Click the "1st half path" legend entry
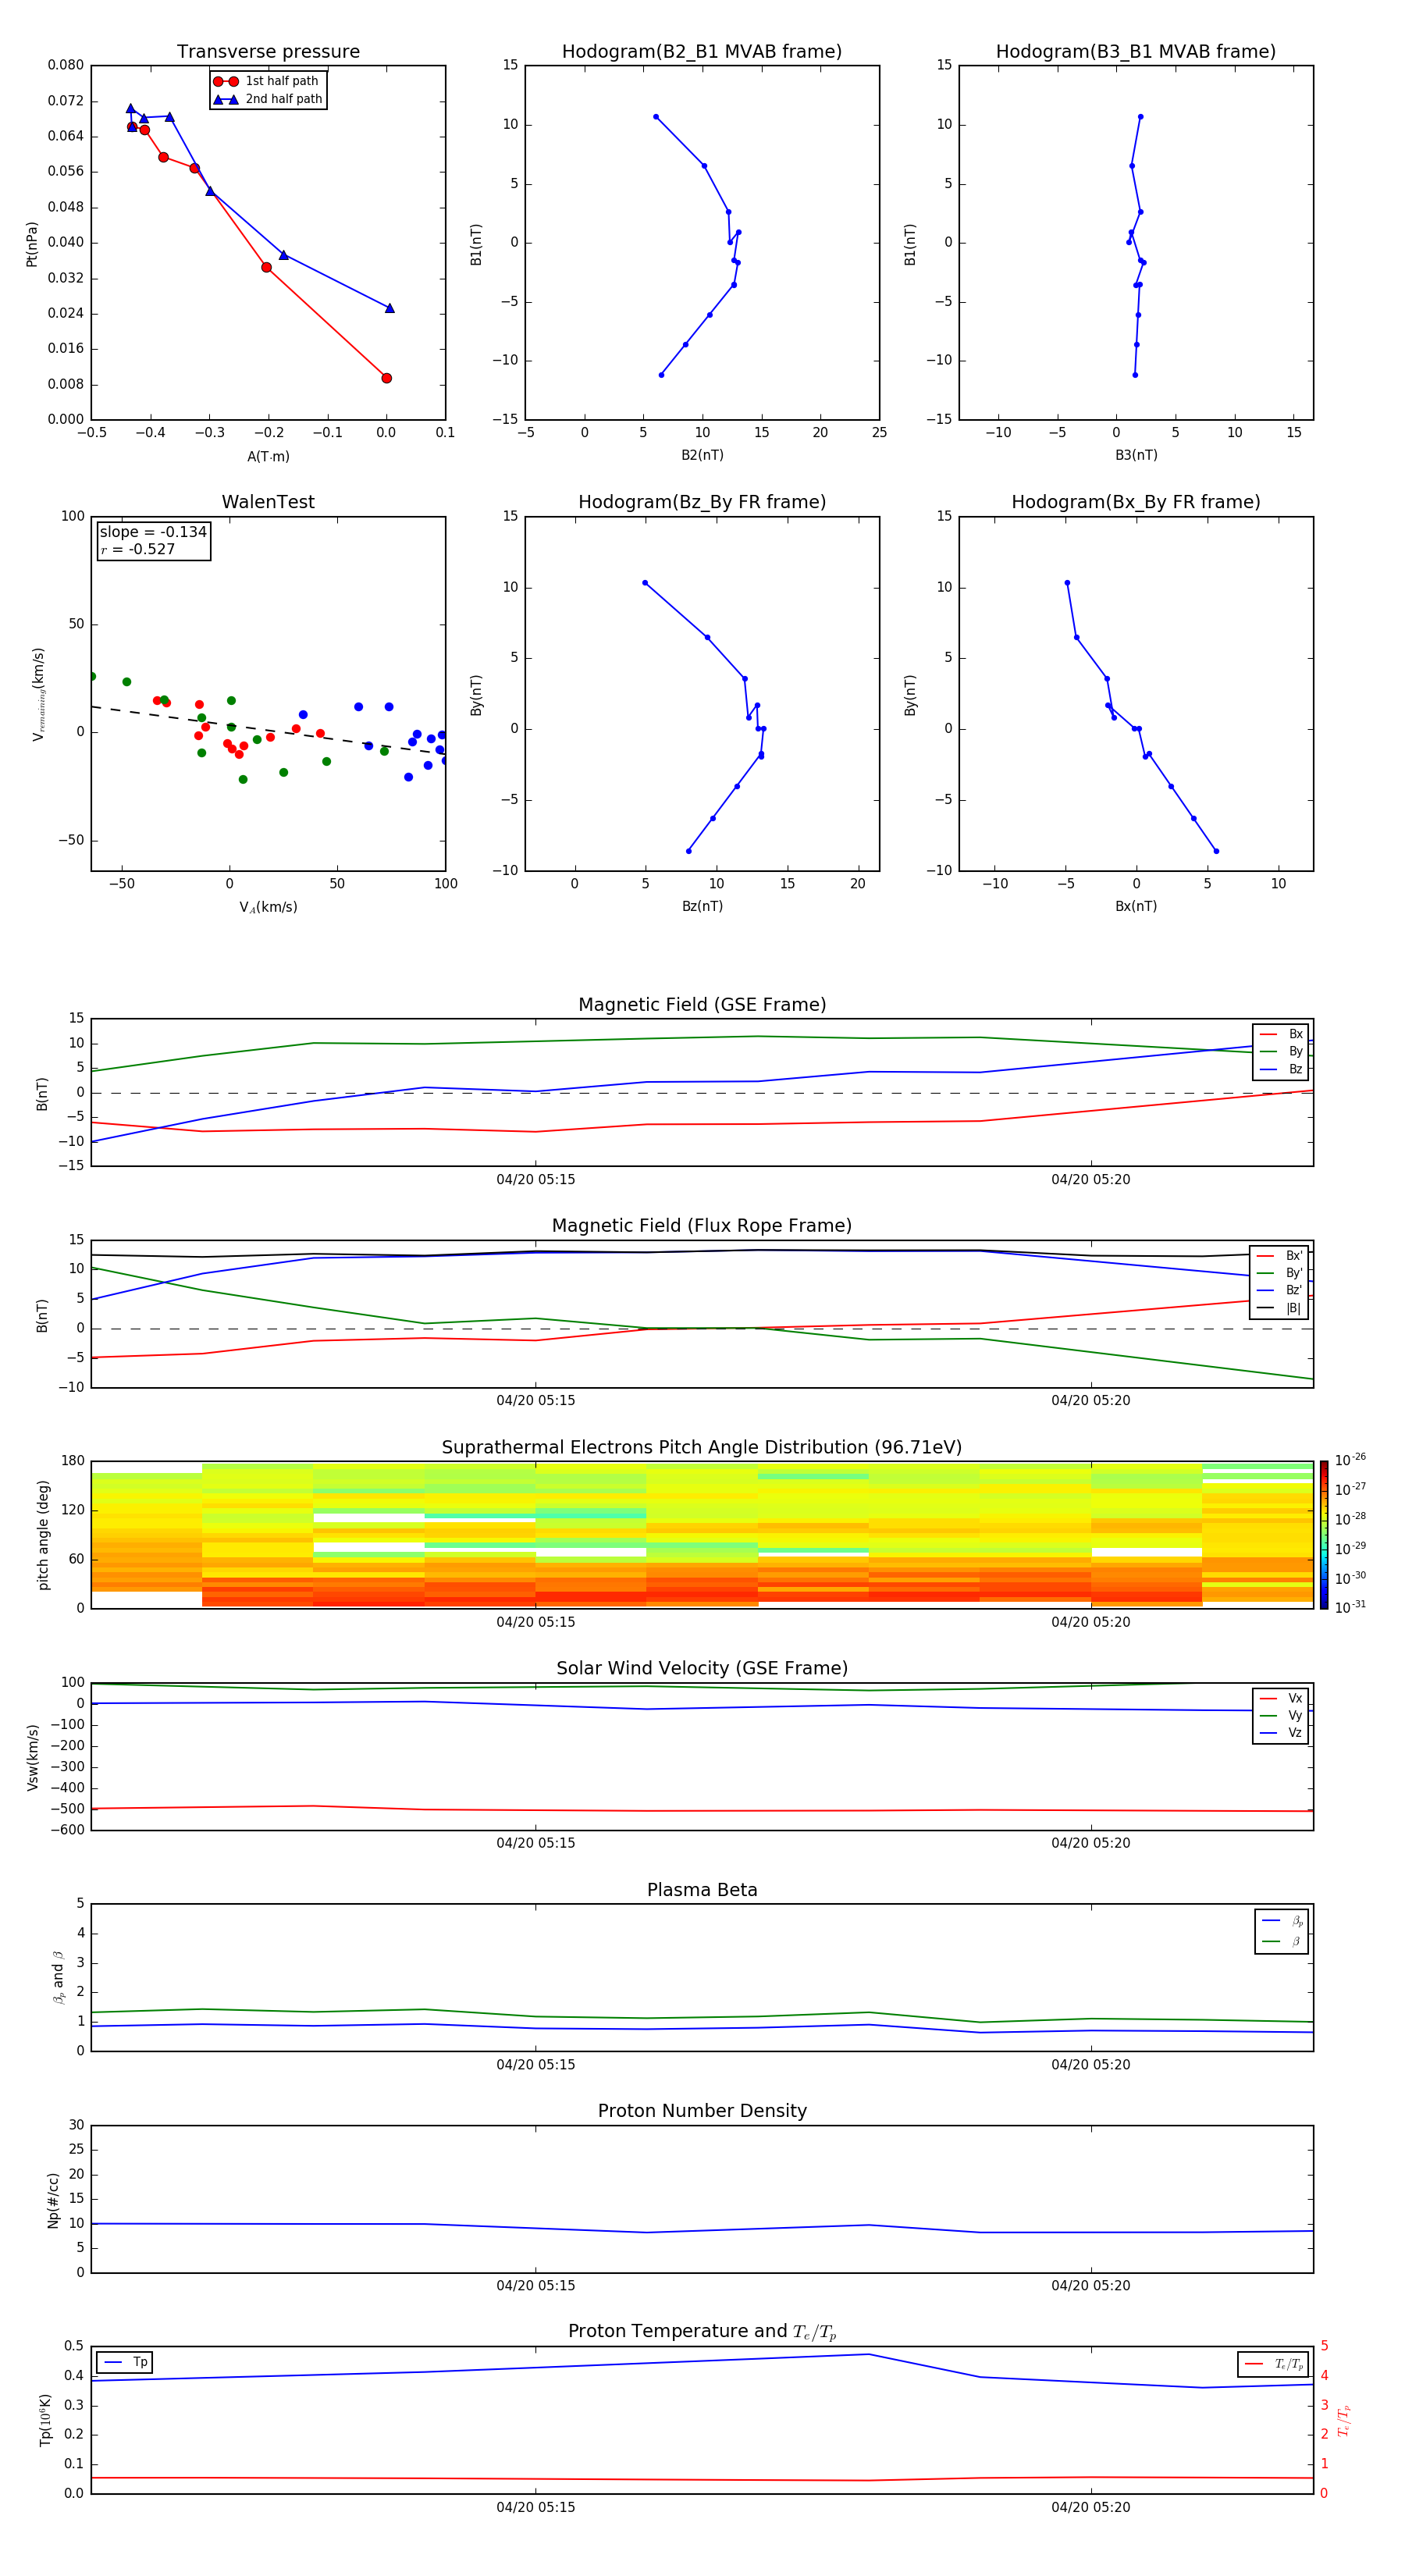Viewport: 1405px width, 2576px height. 267,81
